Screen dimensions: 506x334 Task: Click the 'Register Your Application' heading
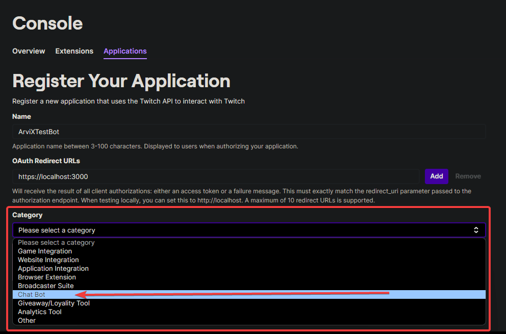tap(121, 81)
